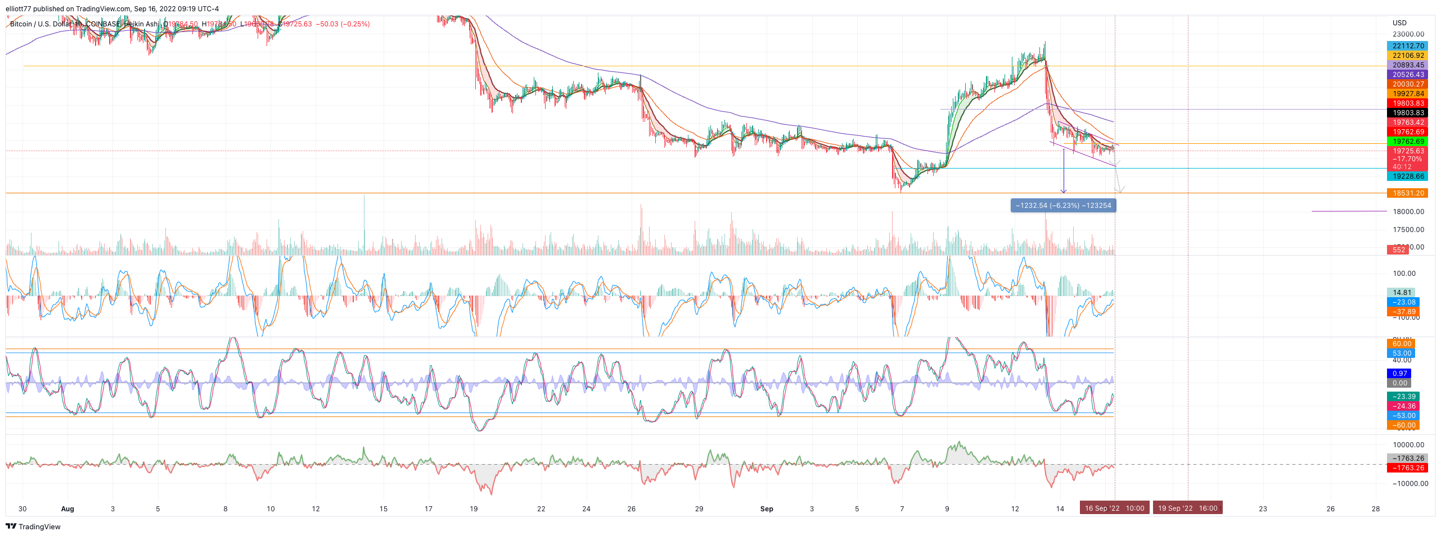Viewport: 1441px width, 536px height.
Task: Click the blue 0.97 oscillator label
Action: pyautogui.click(x=1399, y=374)
